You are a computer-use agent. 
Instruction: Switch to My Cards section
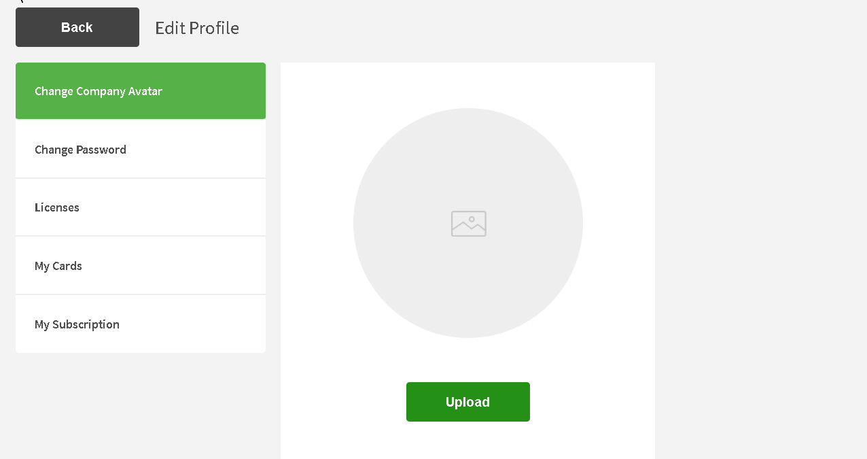click(x=141, y=266)
